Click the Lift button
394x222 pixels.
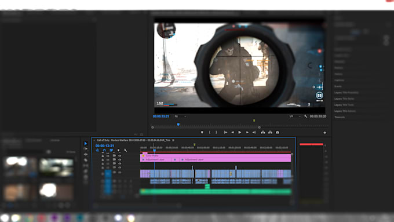click(263, 132)
